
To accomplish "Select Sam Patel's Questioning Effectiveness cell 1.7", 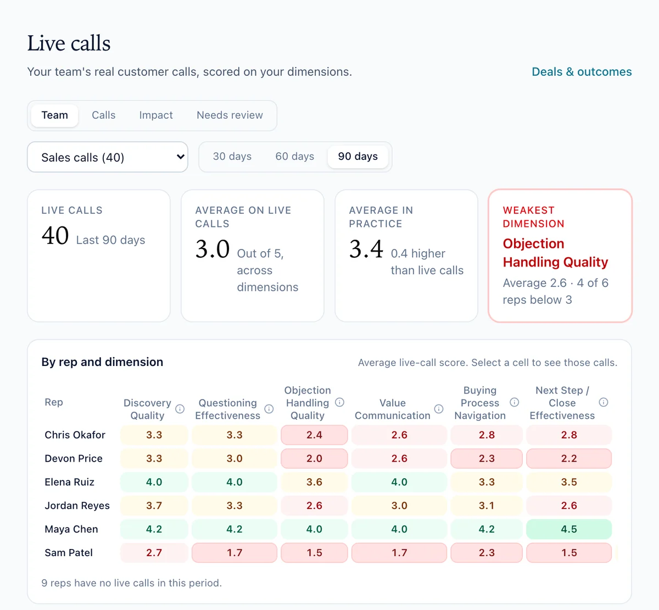I will point(234,553).
